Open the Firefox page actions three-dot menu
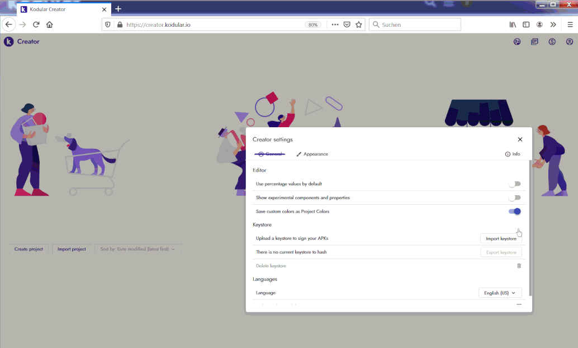 click(335, 25)
